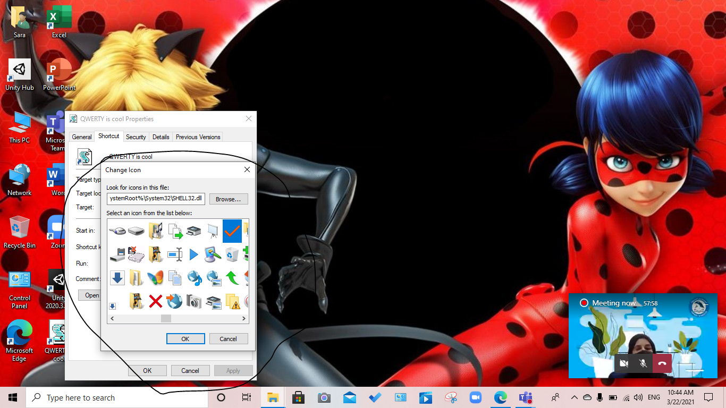The width and height of the screenshot is (726, 408).
Task: Toggle camera in Teams meeting overlay
Action: click(624, 363)
